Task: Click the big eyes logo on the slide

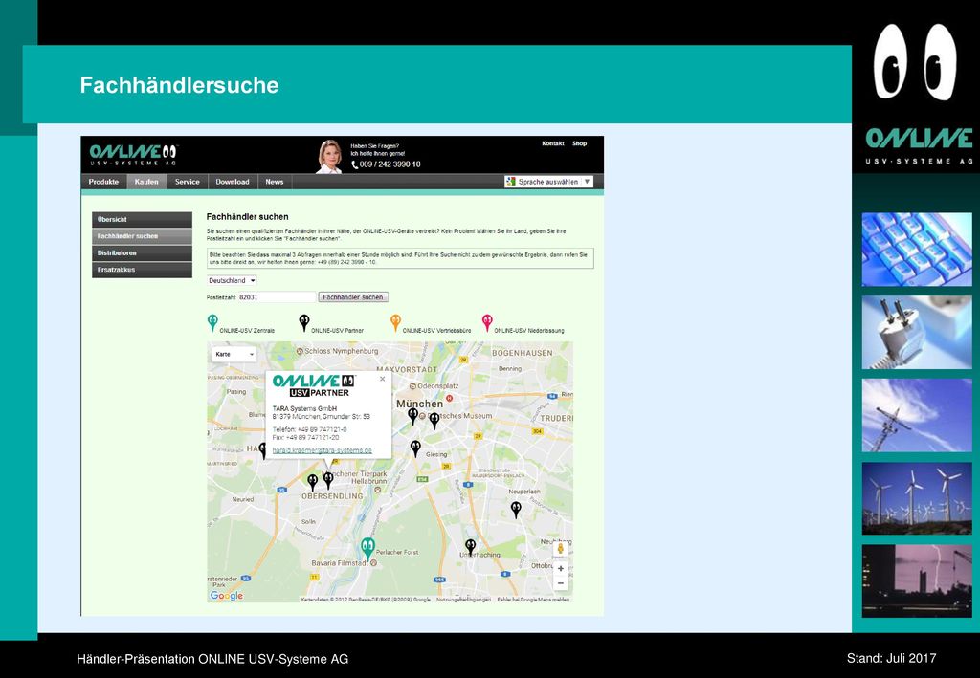Action: [915, 62]
